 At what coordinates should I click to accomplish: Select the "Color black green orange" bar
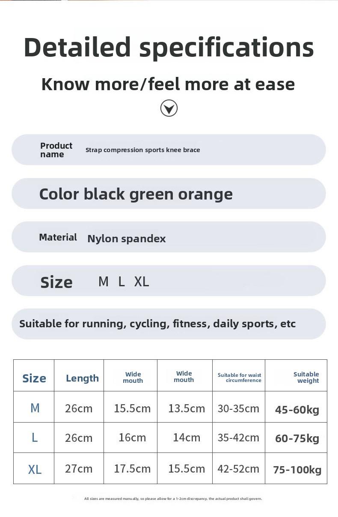[169, 194]
